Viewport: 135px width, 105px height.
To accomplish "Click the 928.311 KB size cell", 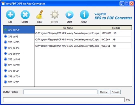I will (x=116, y=46).
